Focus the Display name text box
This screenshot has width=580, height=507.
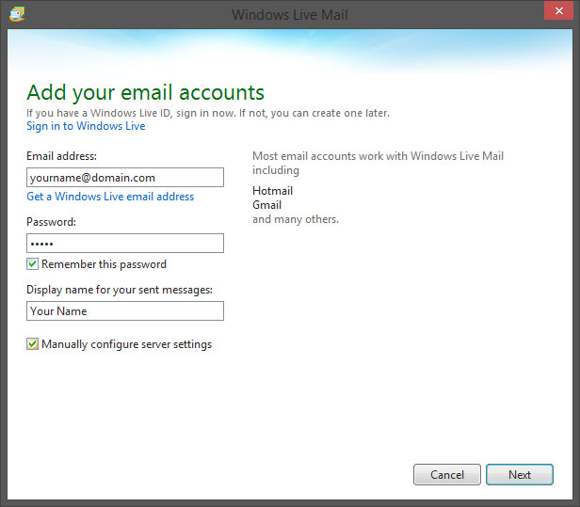(125, 310)
